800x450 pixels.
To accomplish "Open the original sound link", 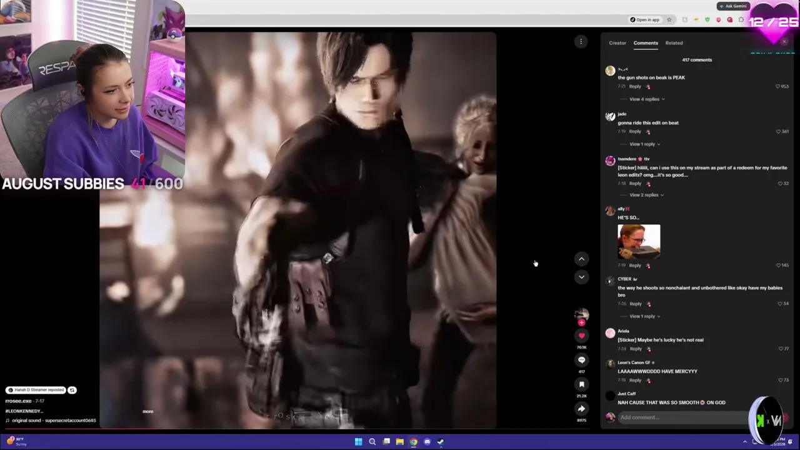I will 51,421.
